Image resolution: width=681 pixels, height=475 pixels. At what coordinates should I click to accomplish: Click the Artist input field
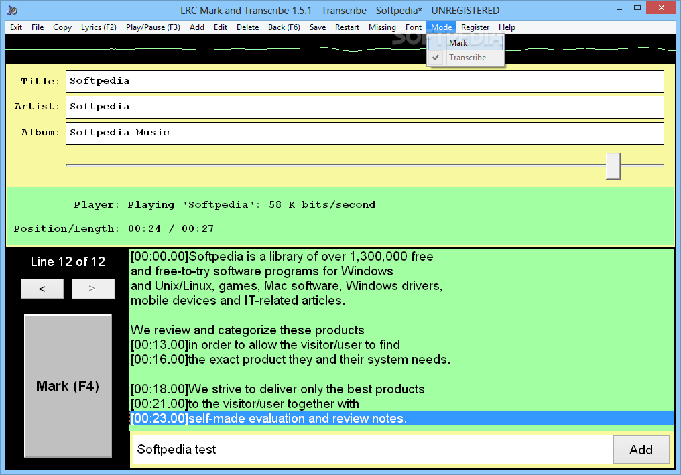point(365,107)
